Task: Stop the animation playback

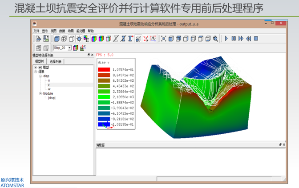Action: (256, 39)
